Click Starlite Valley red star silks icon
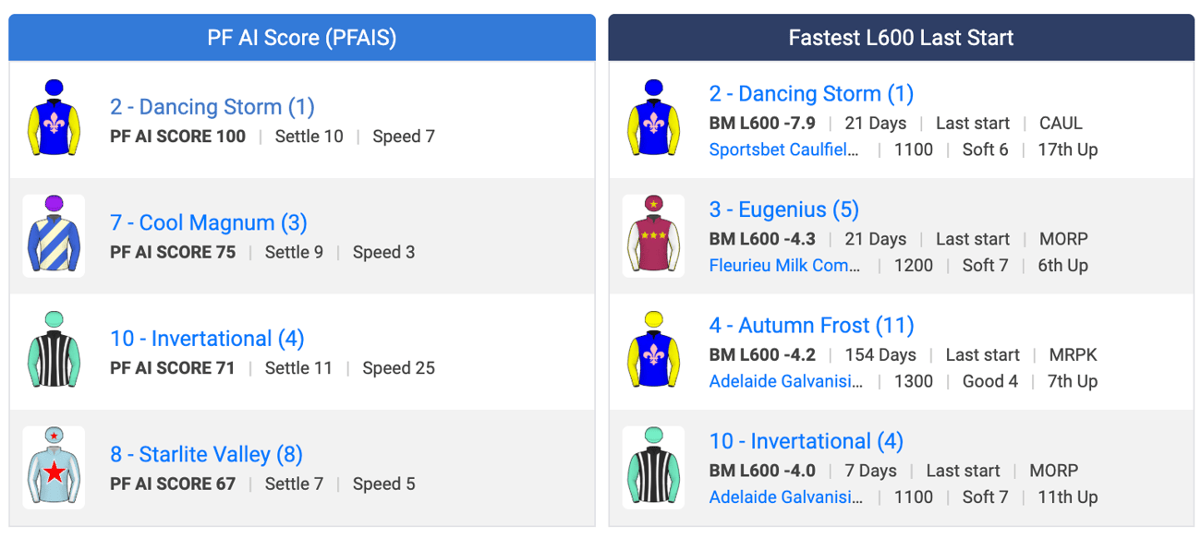 click(54, 467)
